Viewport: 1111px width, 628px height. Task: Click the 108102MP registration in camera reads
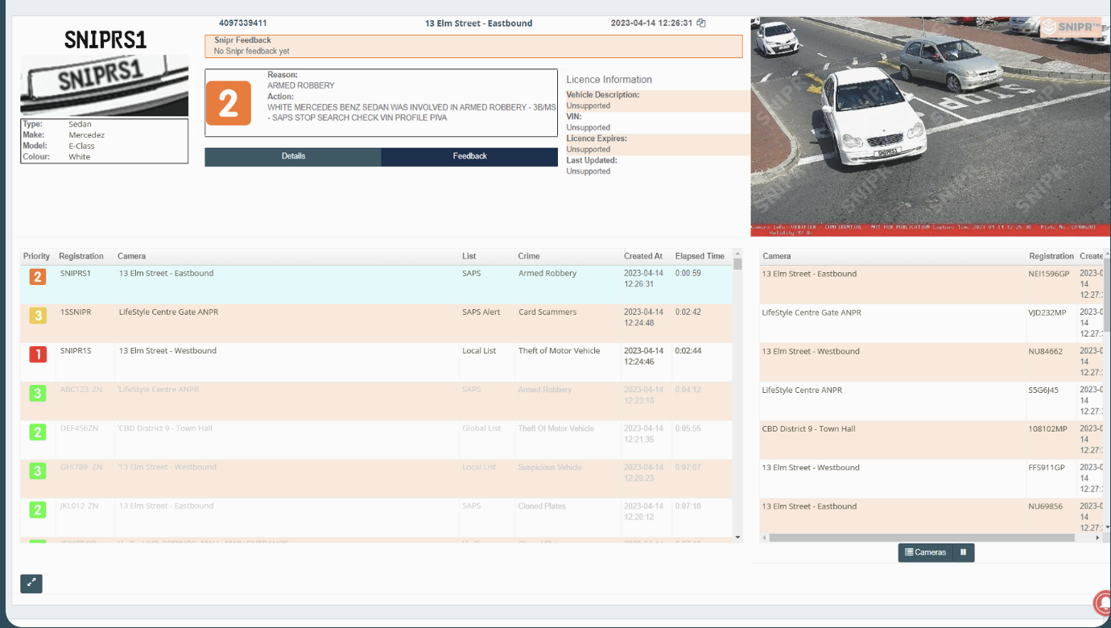point(1047,429)
